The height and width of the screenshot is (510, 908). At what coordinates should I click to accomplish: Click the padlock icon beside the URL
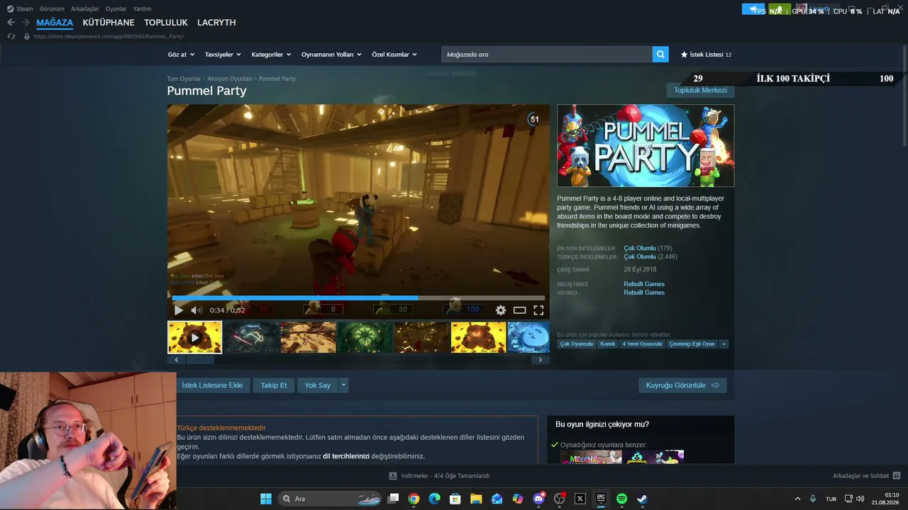click(27, 36)
